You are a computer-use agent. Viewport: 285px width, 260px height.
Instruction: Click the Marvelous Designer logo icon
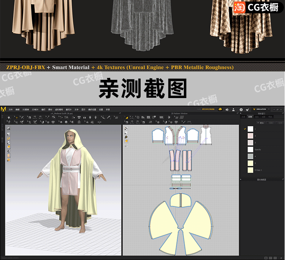click(x=3, y=109)
